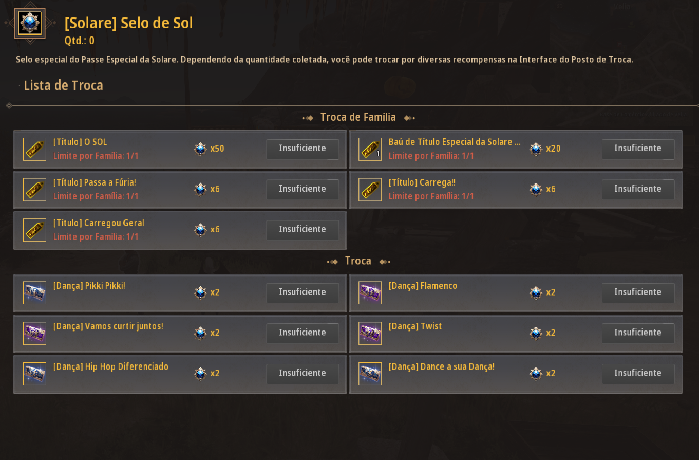Click the Hip Hop Diferenciado dance icon
Viewport: 699px width, 460px height.
[34, 374]
